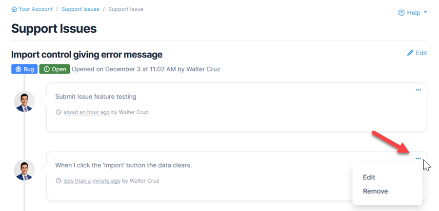Click the clock icon beside 'about an hour ago'
439x211 pixels.
point(59,112)
